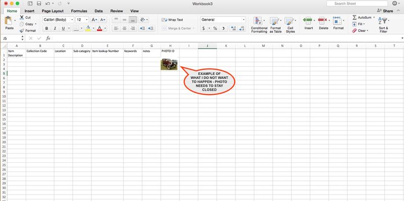Screen dimensions: 404x201
Task: Click the Share button
Action: (385, 11)
